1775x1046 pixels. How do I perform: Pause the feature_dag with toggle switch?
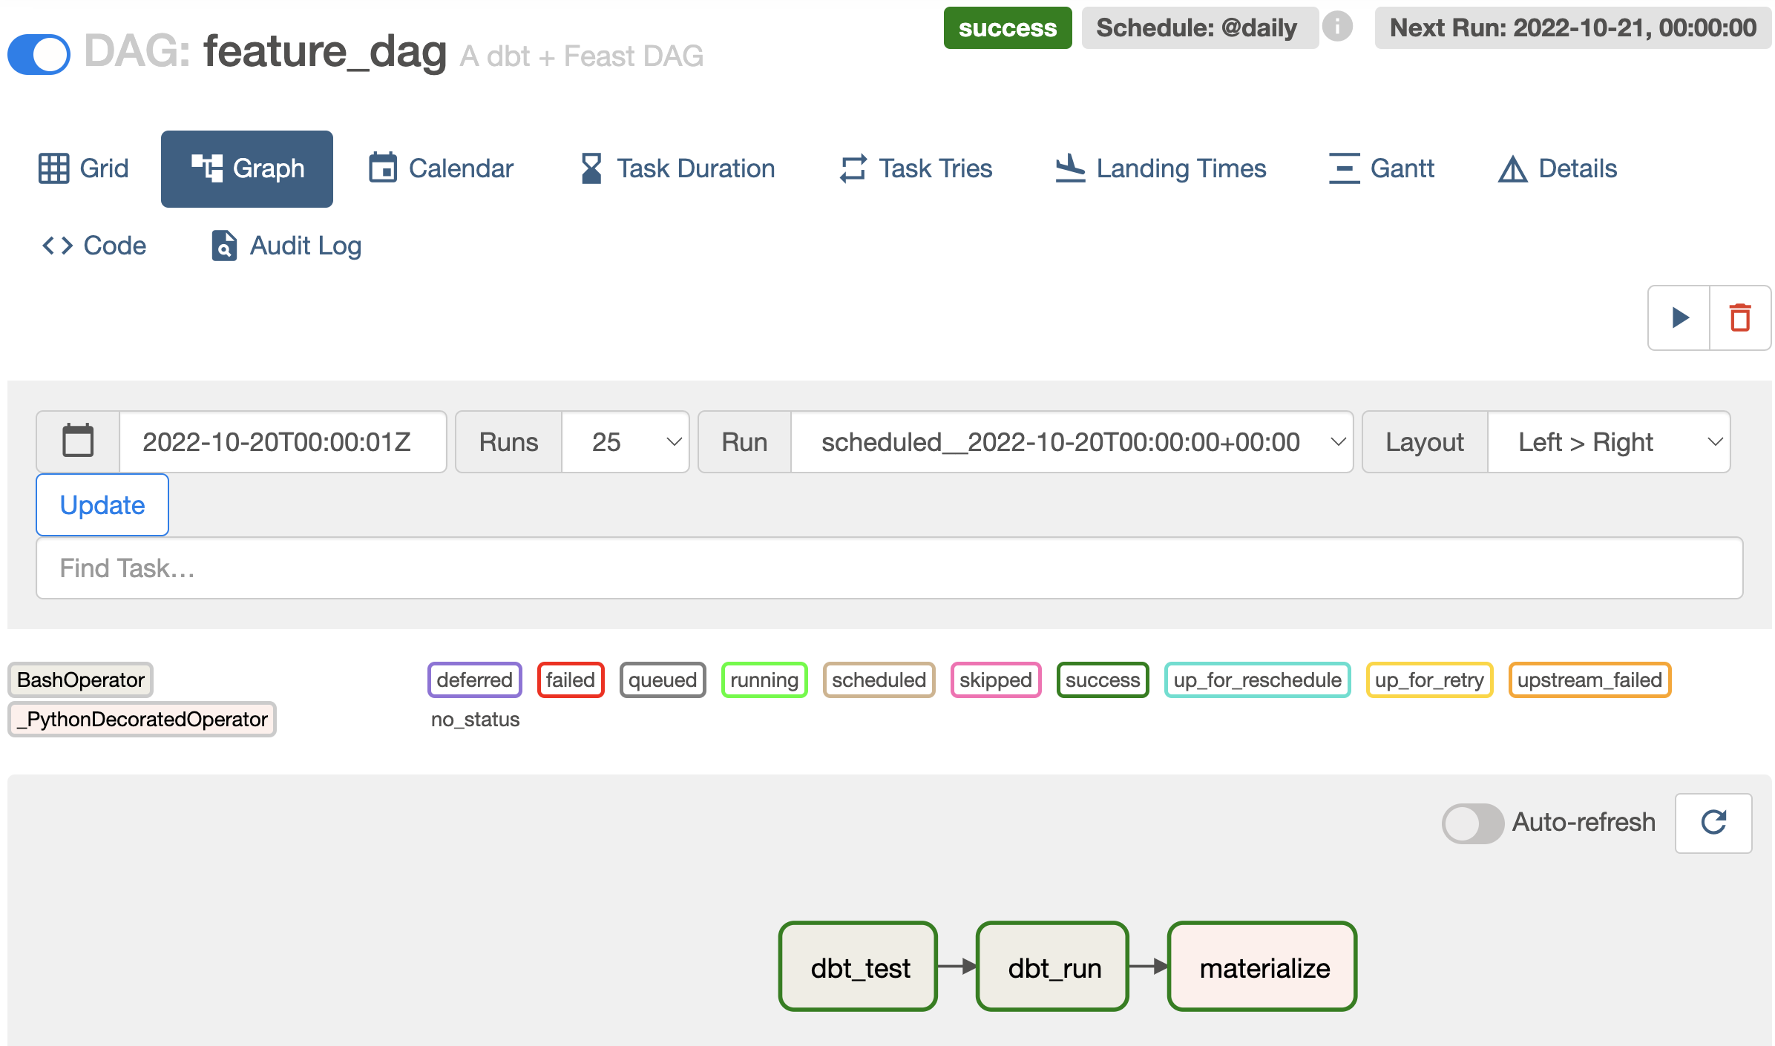click(39, 54)
